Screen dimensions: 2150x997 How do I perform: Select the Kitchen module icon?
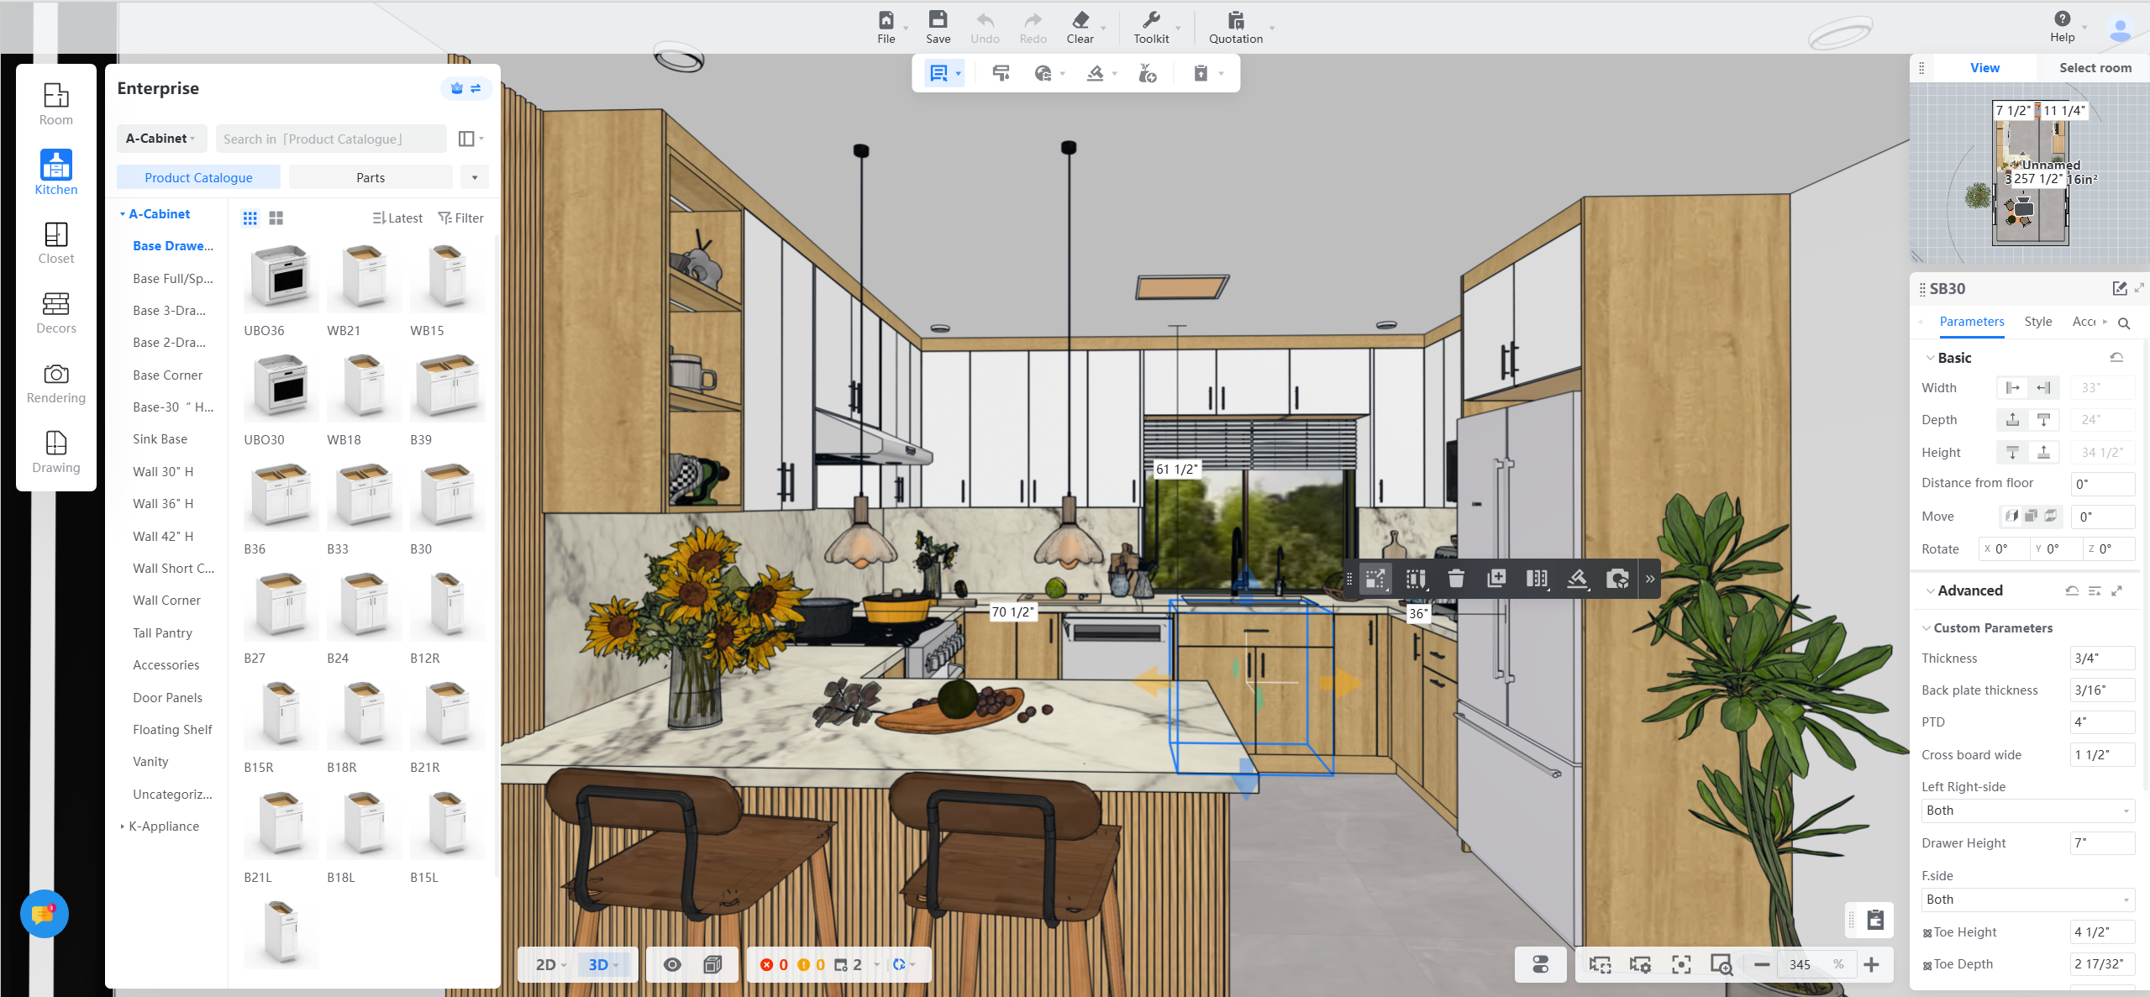click(x=55, y=172)
